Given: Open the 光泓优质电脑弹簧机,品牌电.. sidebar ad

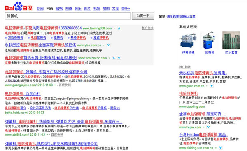Looking at the screenshot, I should pos(203,73).
